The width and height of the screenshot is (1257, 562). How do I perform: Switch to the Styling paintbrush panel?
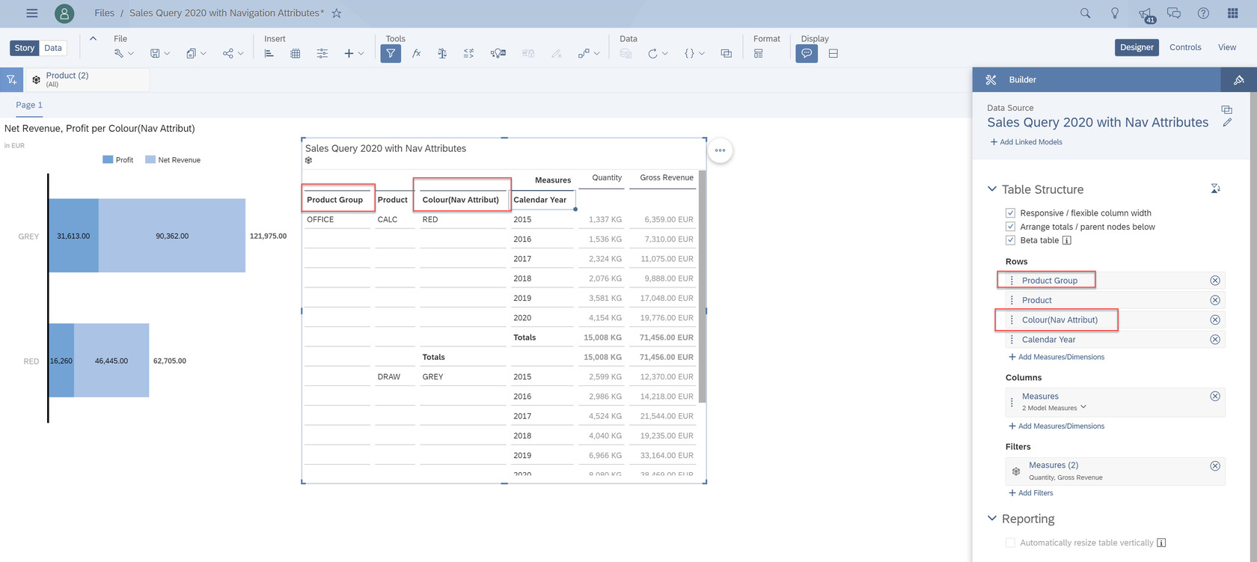coord(1239,79)
